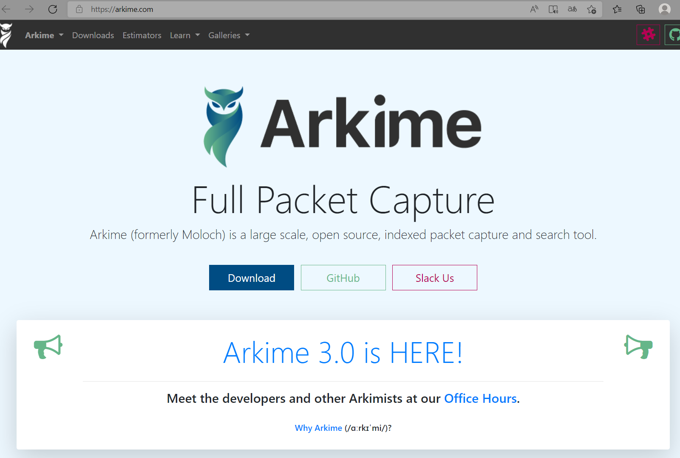This screenshot has width=680, height=458.
Task: Open the Why Arkime link
Action: click(318, 428)
